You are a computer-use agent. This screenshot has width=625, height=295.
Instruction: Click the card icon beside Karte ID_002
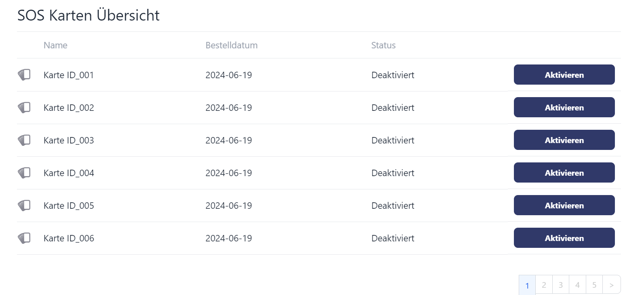24,108
